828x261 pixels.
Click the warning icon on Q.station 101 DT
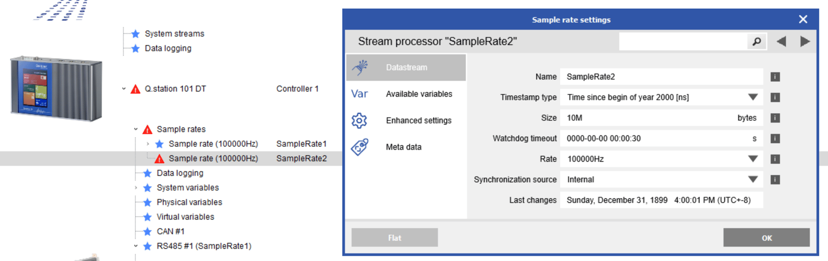136,89
